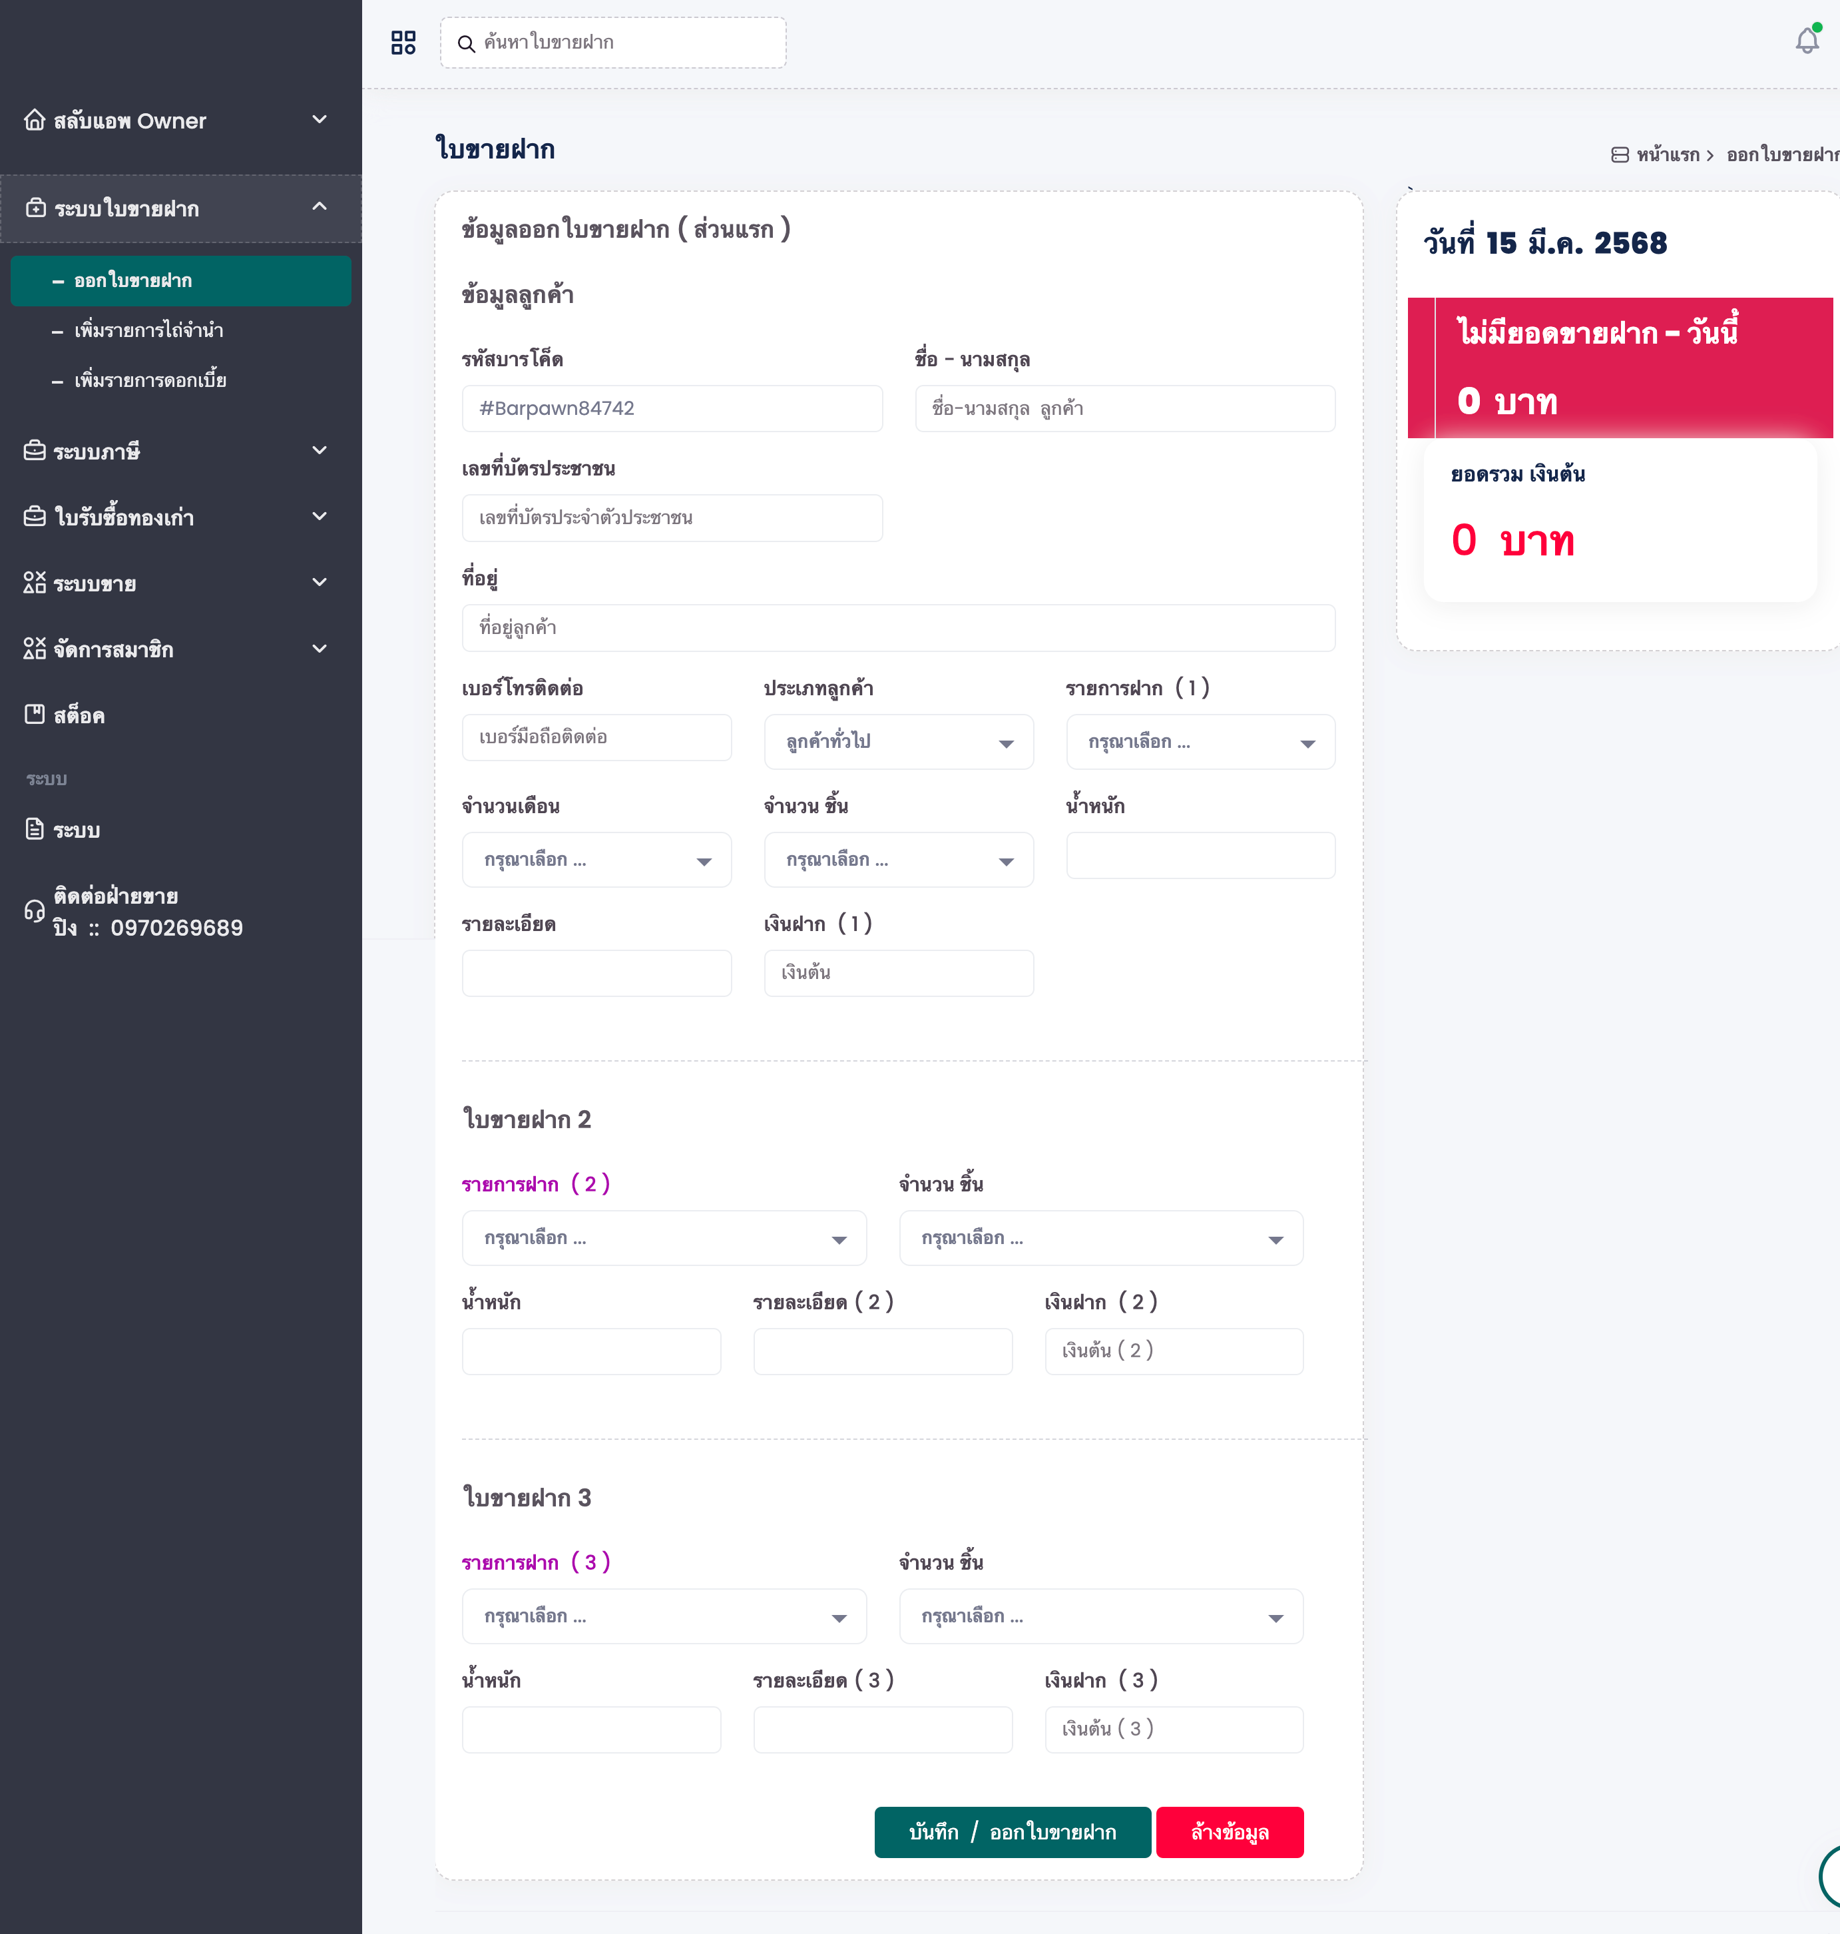Click the grid apps icon beside search
This screenshot has height=1934, width=1840.
coord(403,42)
